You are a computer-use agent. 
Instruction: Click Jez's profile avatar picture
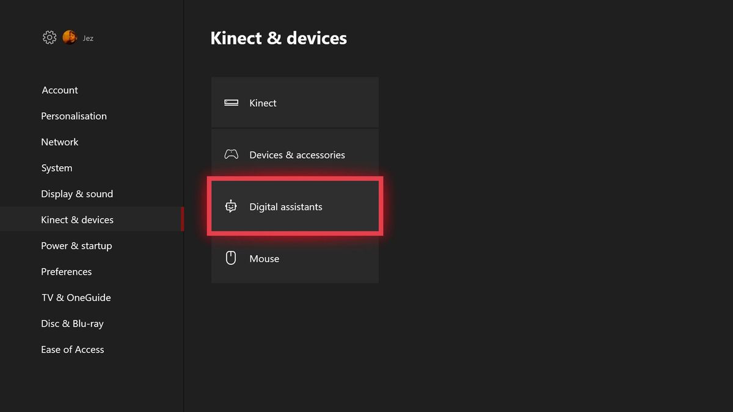pyautogui.click(x=70, y=37)
